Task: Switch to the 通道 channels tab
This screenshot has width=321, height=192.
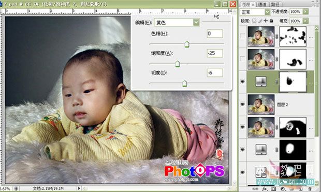Action: (262, 4)
